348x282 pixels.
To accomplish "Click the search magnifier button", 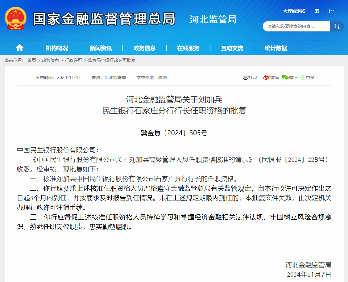I will (x=337, y=27).
